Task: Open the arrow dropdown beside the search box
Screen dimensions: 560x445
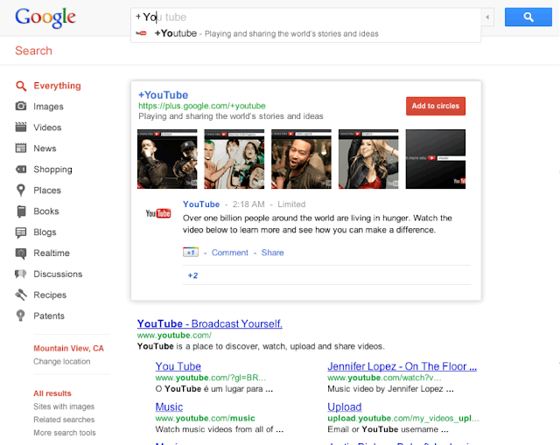Action: point(487,17)
